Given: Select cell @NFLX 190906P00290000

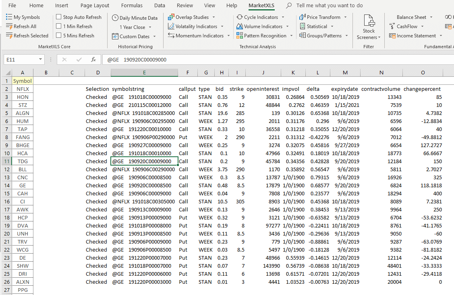Looking at the screenshot, I should [144, 137].
